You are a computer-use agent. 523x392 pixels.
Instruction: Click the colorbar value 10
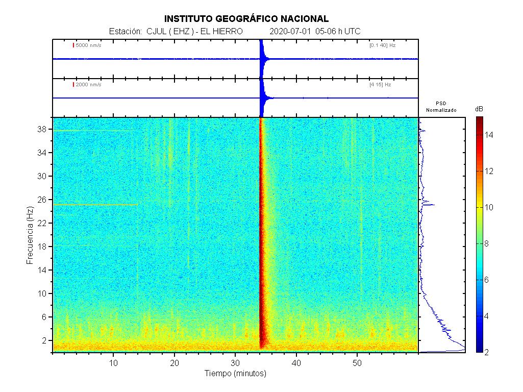[x=489, y=208]
